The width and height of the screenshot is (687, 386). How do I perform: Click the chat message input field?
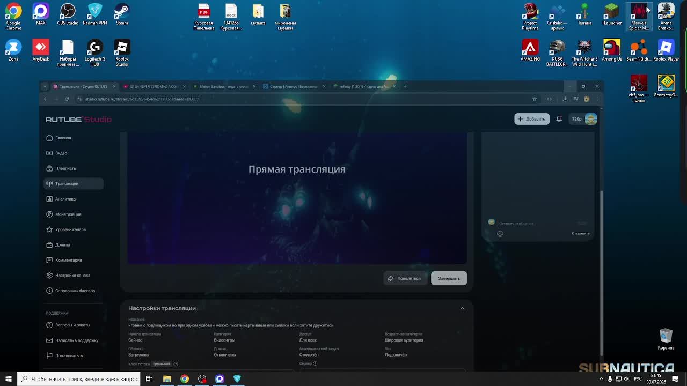click(x=537, y=224)
